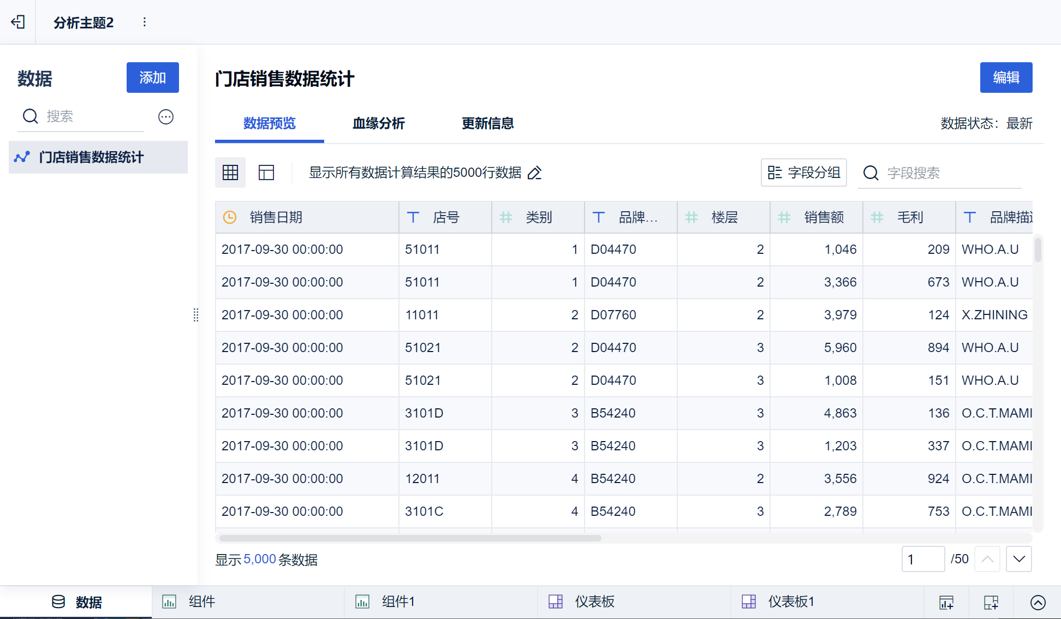
Task: Click the 销售日期 clock type icon
Action: point(230,217)
